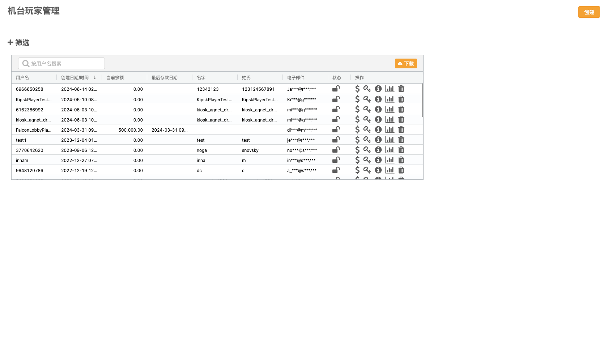Click the key icon for user innam
This screenshot has width=608, height=362.
[x=367, y=160]
